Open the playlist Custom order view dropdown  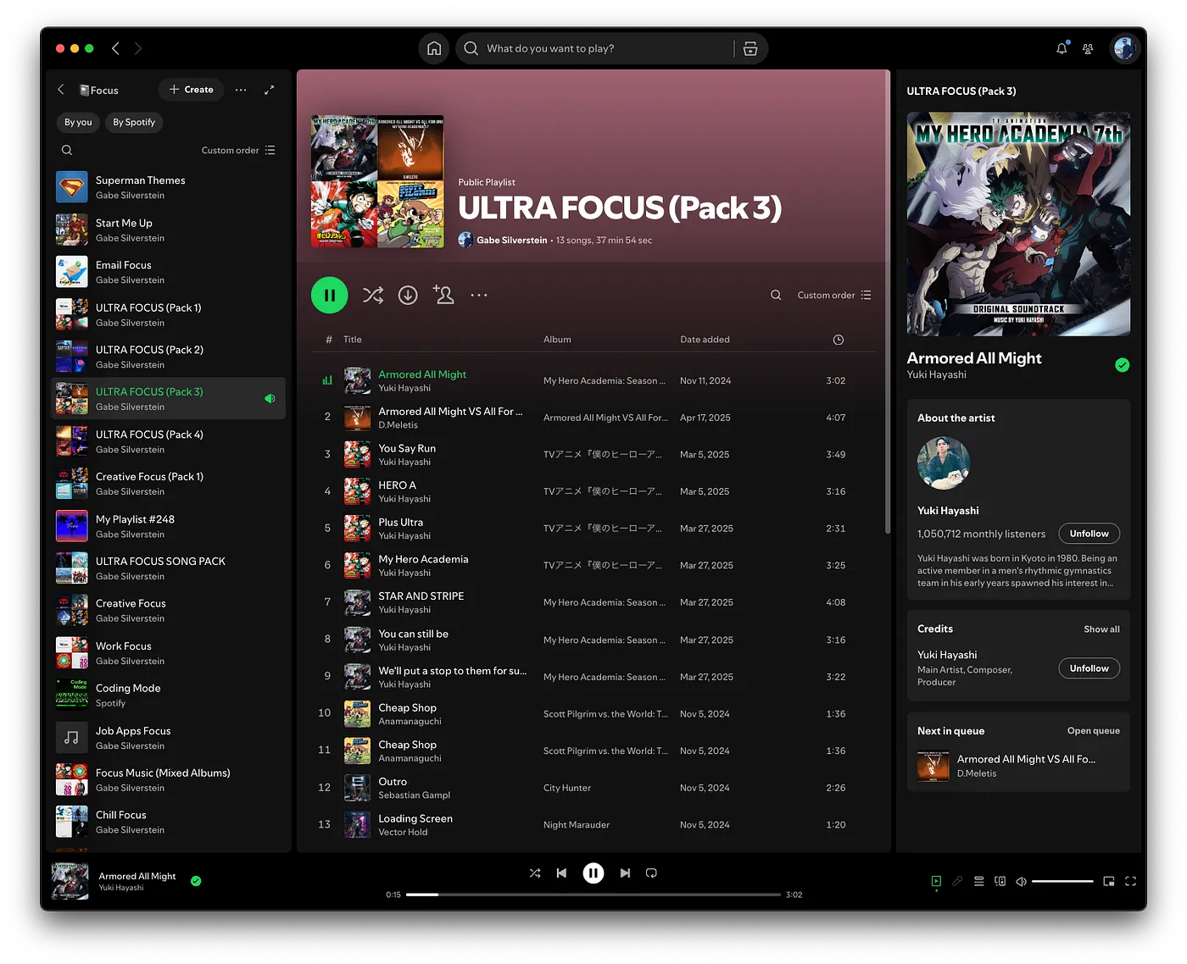[x=834, y=295]
